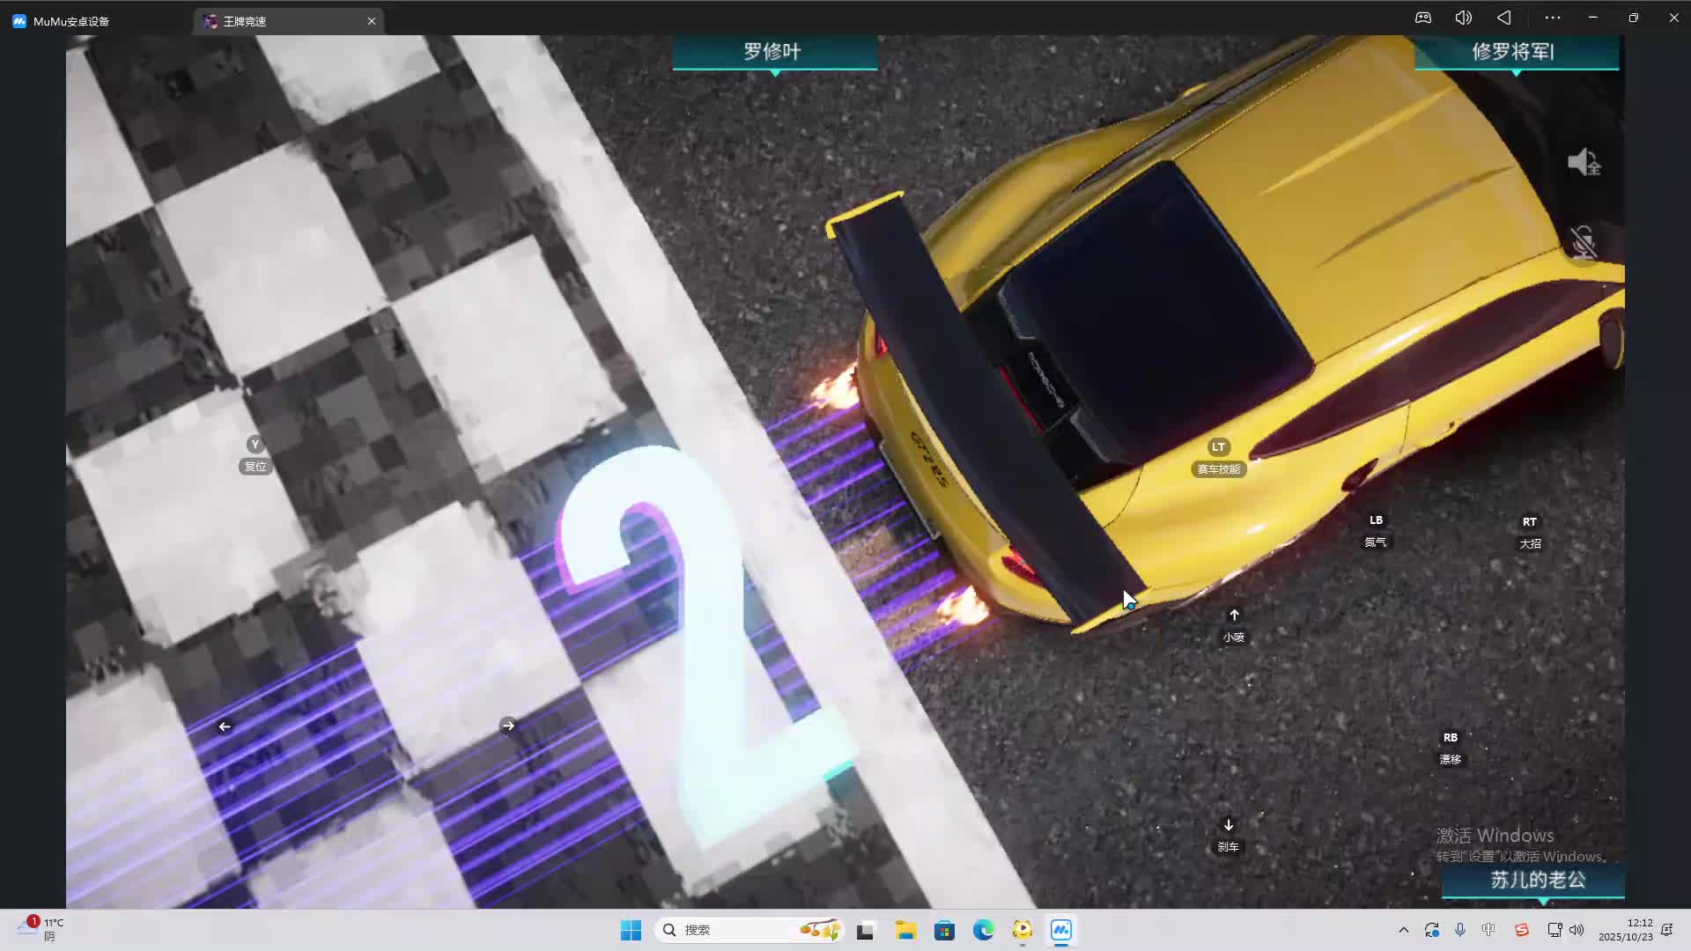Tap the RT 大招 ultimate control

click(x=1530, y=522)
